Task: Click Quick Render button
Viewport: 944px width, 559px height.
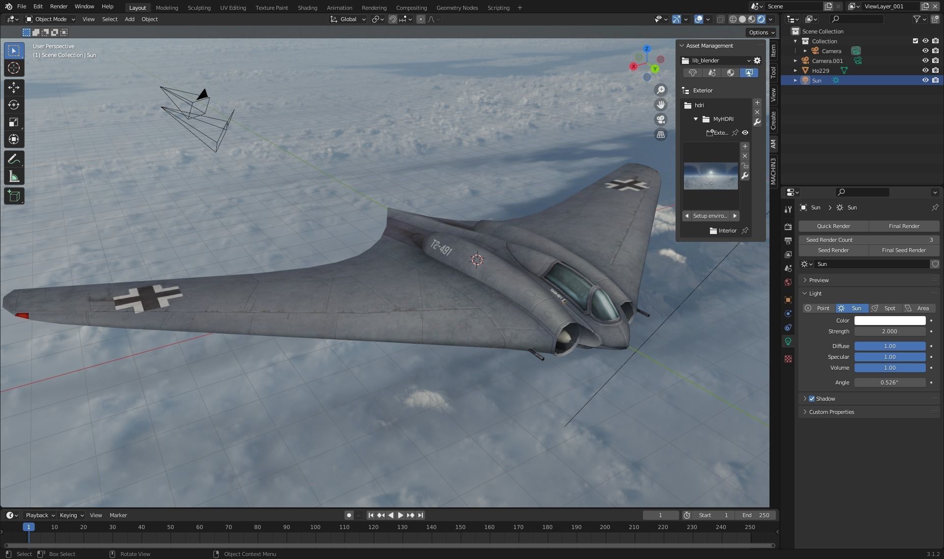Action: (x=833, y=226)
